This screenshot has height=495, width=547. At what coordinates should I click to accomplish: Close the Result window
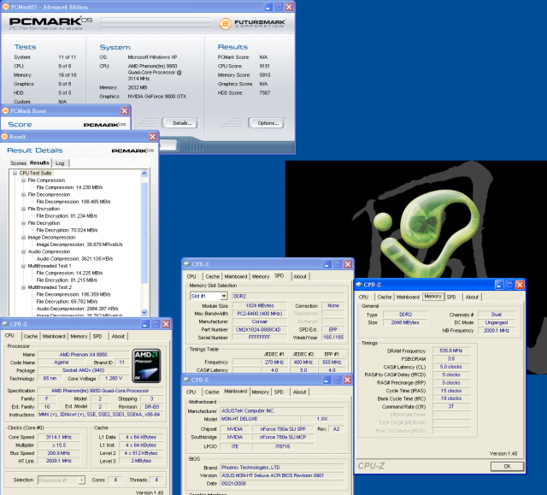pos(152,137)
